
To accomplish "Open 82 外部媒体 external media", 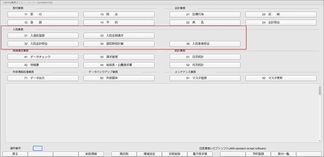I will (119, 78).
